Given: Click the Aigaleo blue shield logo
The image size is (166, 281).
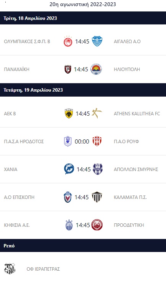Looking at the screenshot, I should coord(97,41).
